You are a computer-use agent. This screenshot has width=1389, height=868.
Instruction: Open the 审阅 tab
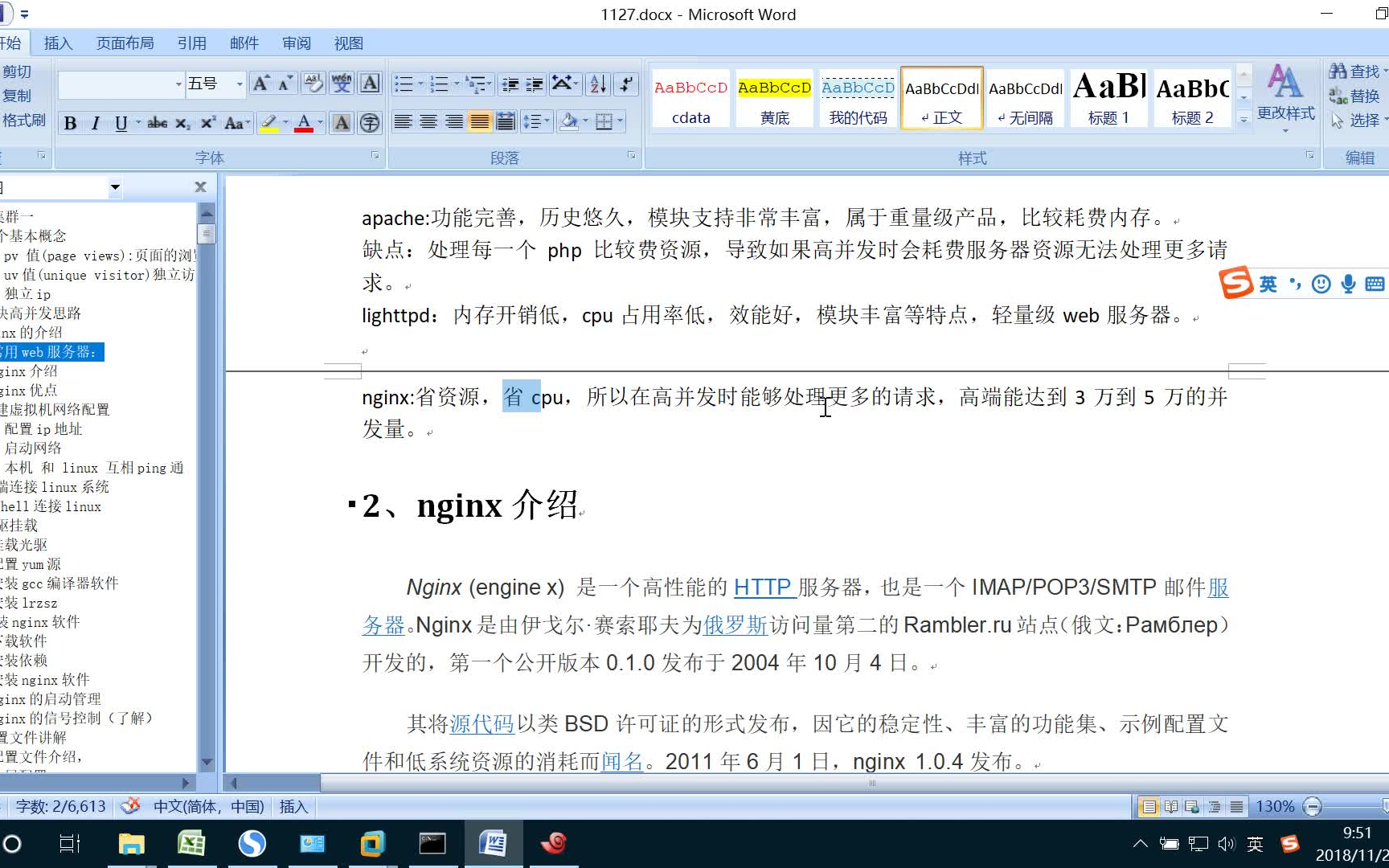296,43
